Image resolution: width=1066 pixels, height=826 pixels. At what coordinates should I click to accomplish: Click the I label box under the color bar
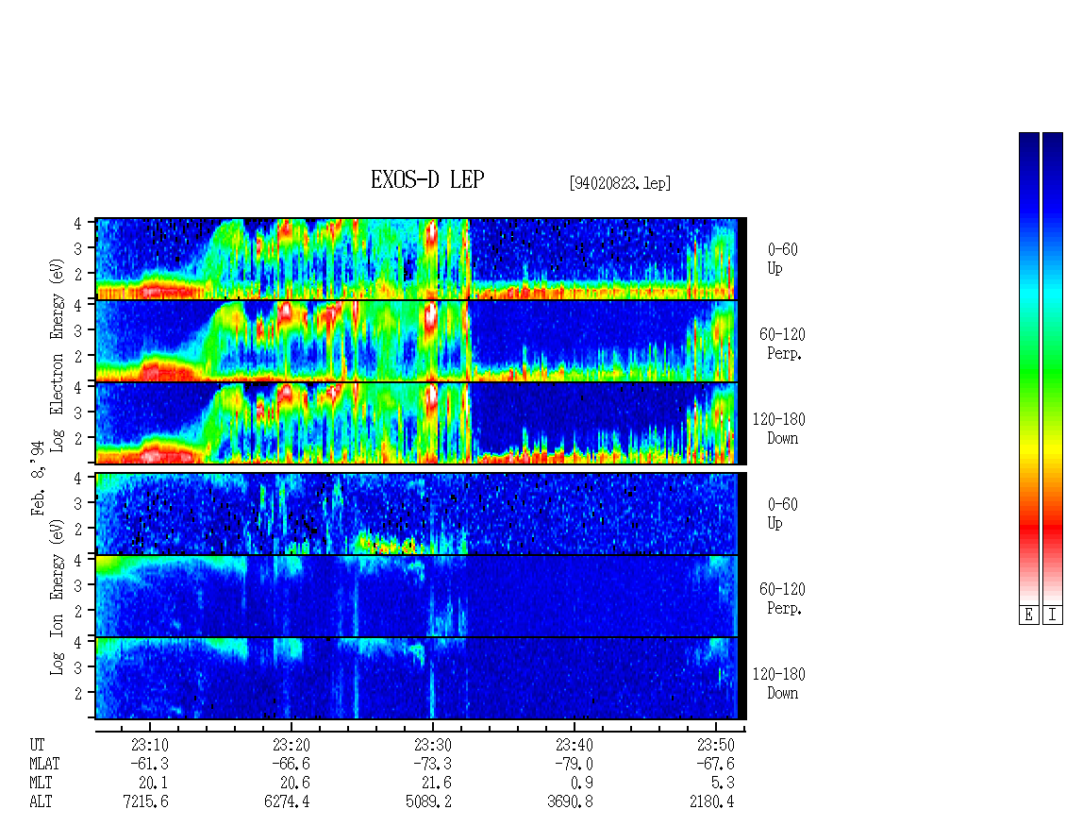click(x=1053, y=615)
